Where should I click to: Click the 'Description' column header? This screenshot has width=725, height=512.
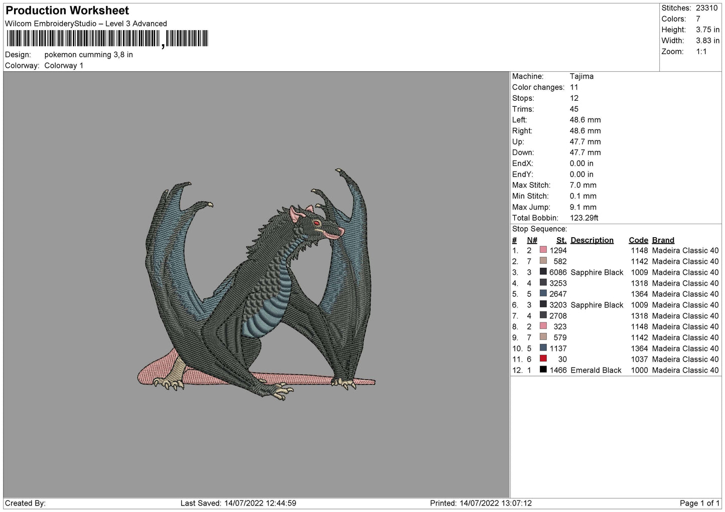pos(592,240)
